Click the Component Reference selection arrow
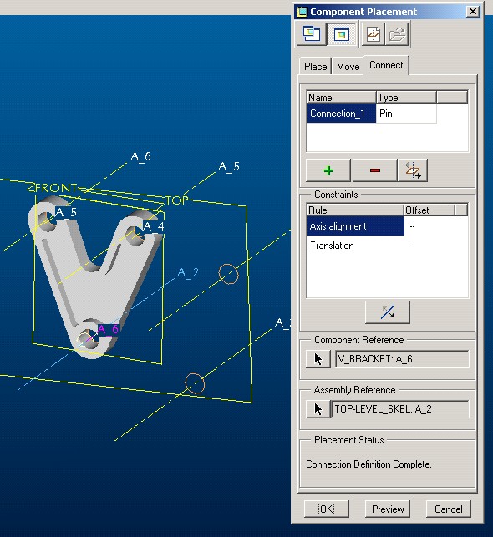Image resolution: width=493 pixels, height=537 pixels. [x=318, y=359]
